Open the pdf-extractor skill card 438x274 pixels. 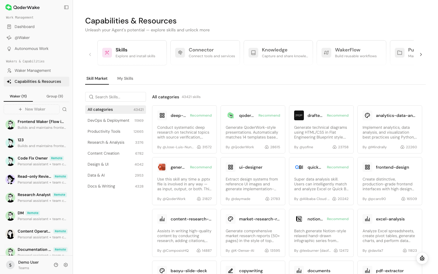(390, 267)
